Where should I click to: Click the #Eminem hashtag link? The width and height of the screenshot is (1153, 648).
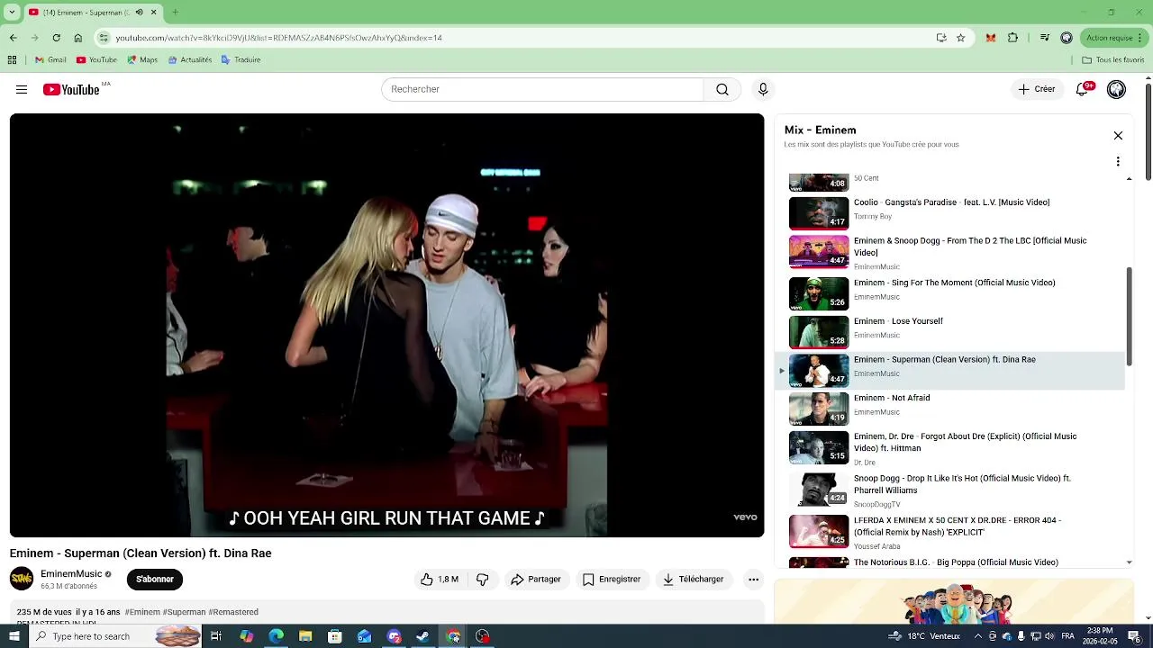click(x=142, y=612)
